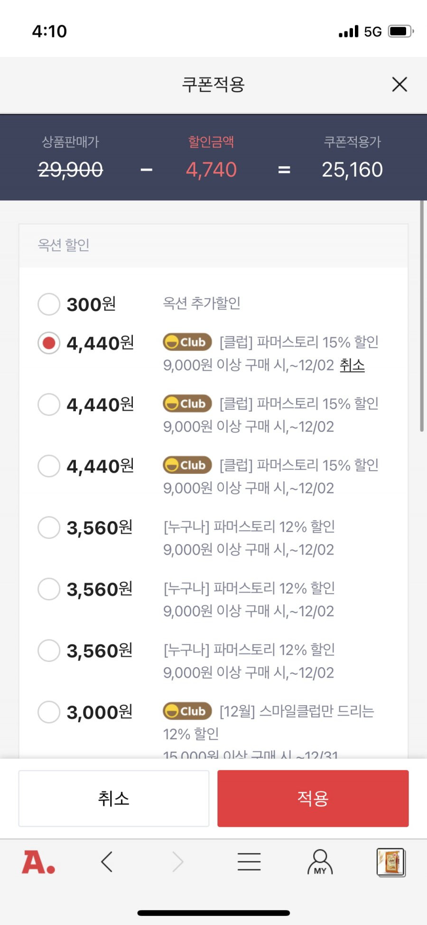Select the 3,000원 스마일클럽 coupon radio

tap(49, 712)
